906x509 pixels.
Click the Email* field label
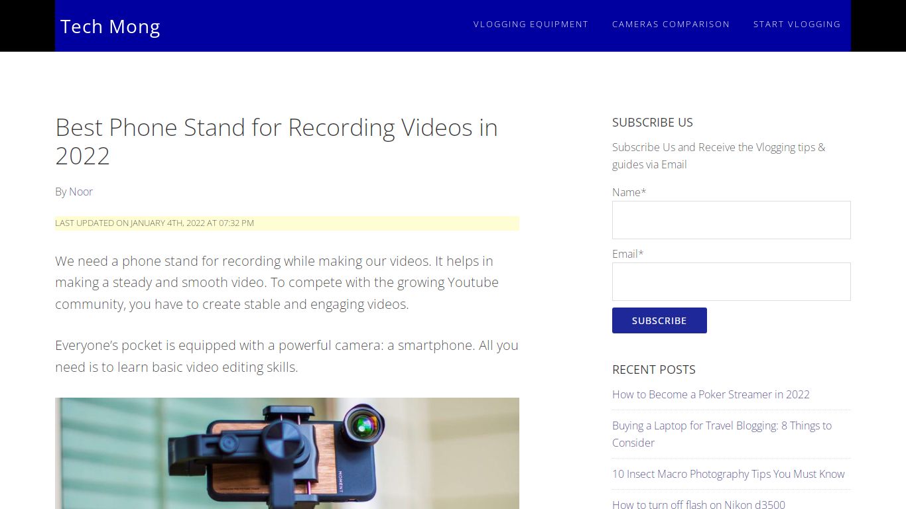[628, 254]
